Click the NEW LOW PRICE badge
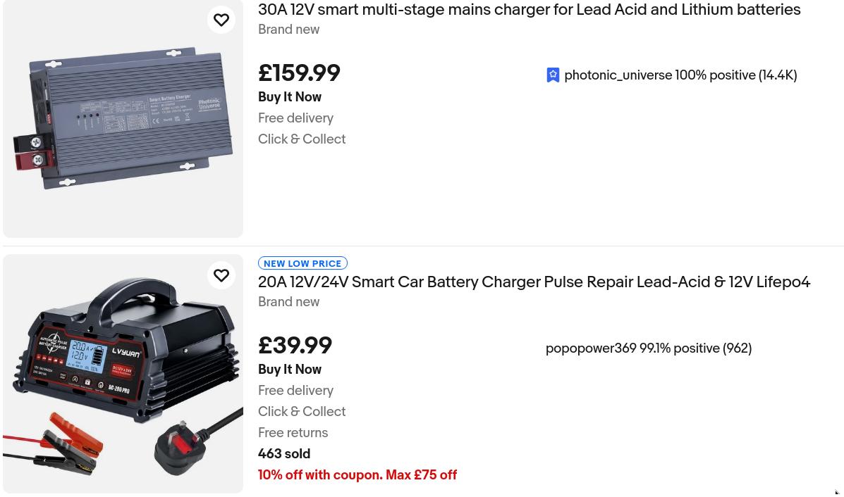Screen dimensions: 844x497 [302, 263]
